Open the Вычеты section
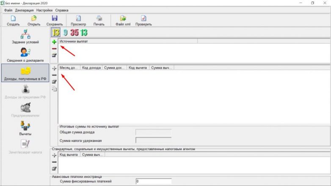The width and height of the screenshot is (331, 186). coord(25,128)
